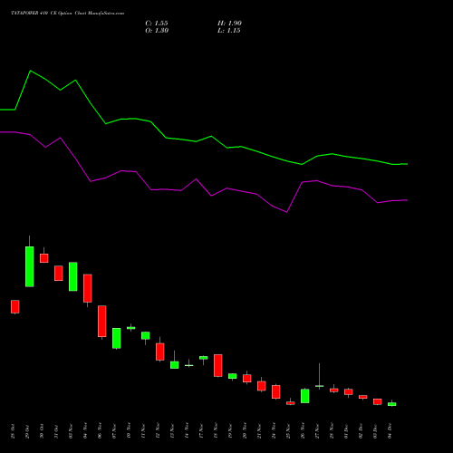This screenshot has width=453, height=453.
Task: Click the 06 Nov date label
Action: click(100, 431)
